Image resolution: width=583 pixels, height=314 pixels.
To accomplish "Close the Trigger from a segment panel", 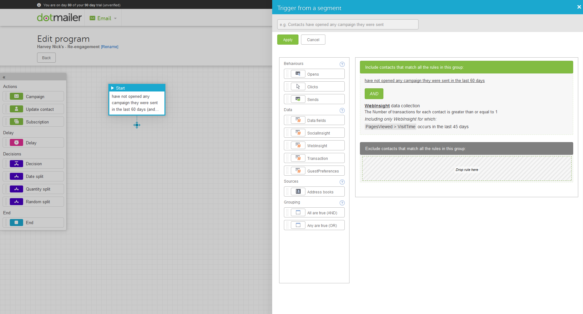I will 579,7.
